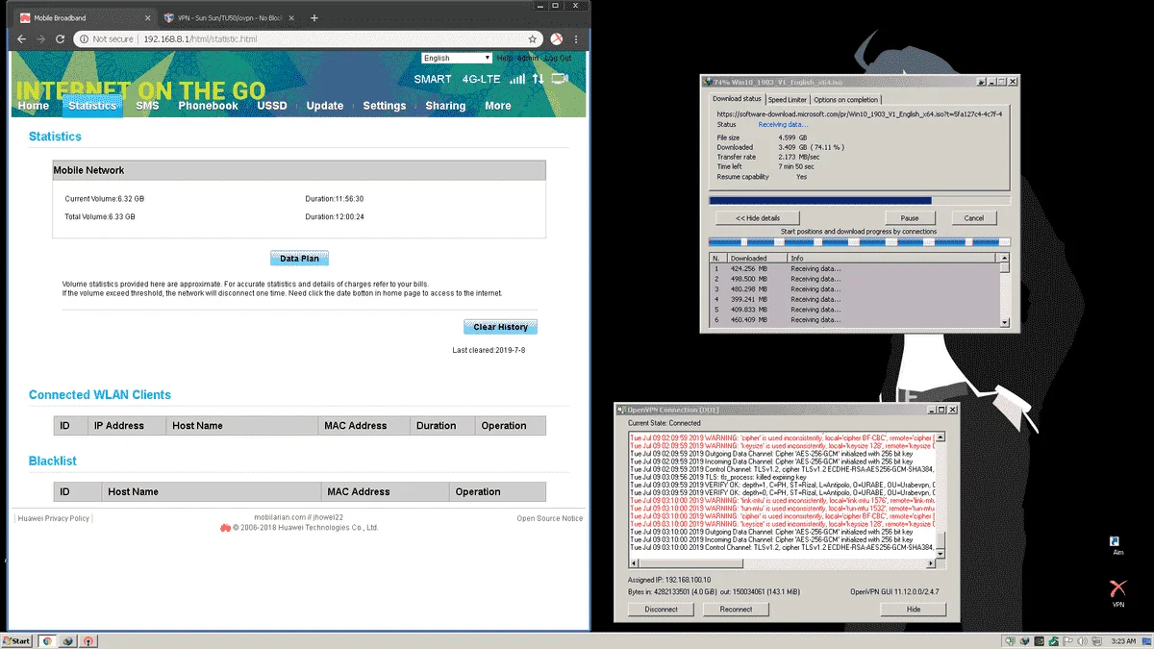Open the Home menu item
The image size is (1154, 649).
pyautogui.click(x=33, y=106)
